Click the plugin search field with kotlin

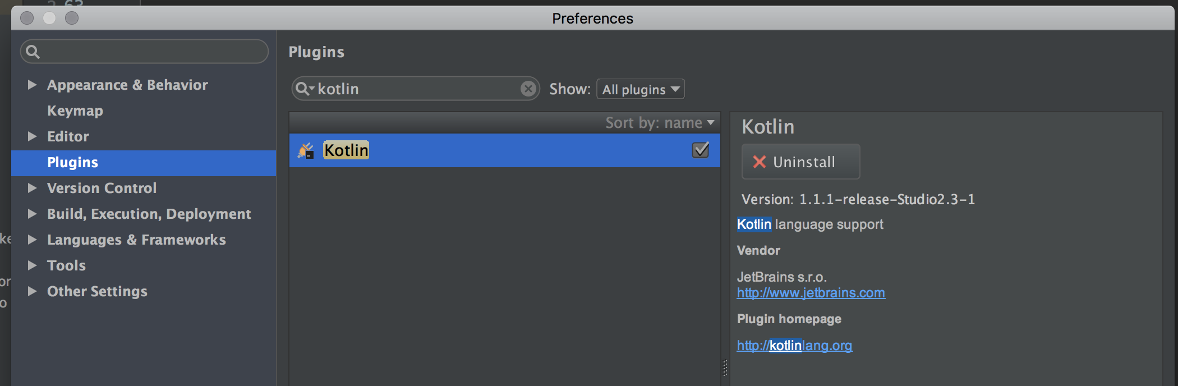pos(415,89)
